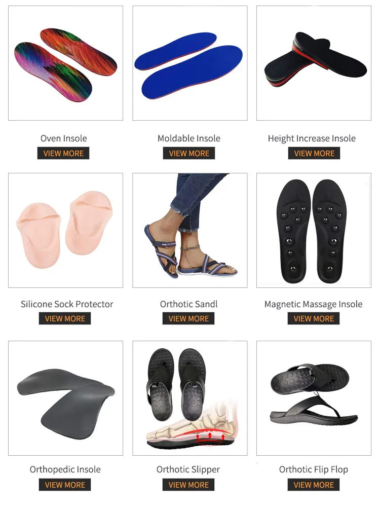Open the Orthotic Flip Flop photo
Screen dimensions: 380x511
click(314, 398)
